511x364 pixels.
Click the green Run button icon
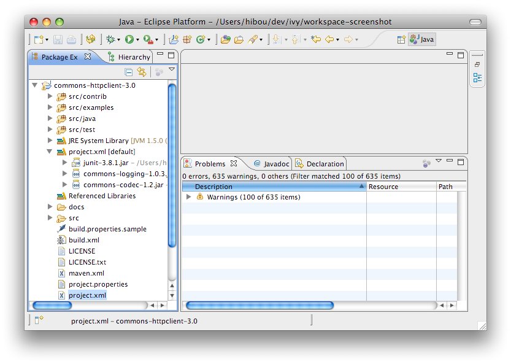(x=129, y=39)
